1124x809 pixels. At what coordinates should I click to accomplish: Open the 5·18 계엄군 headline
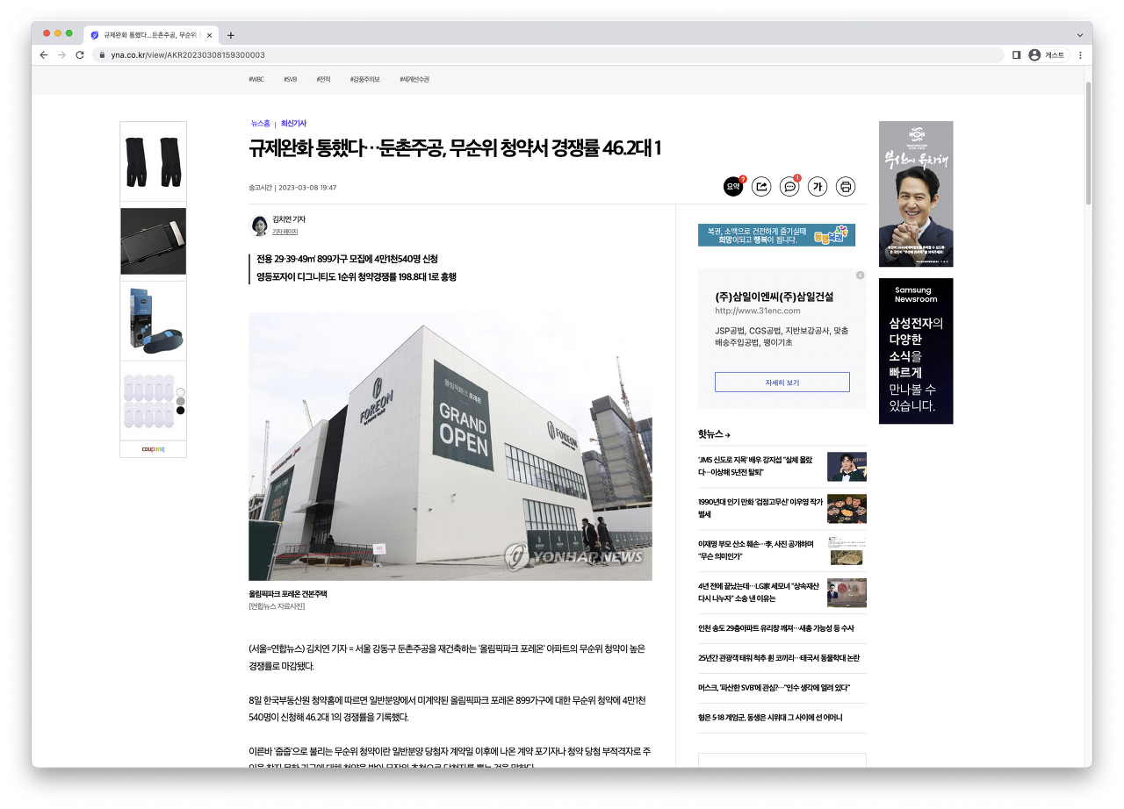[770, 717]
